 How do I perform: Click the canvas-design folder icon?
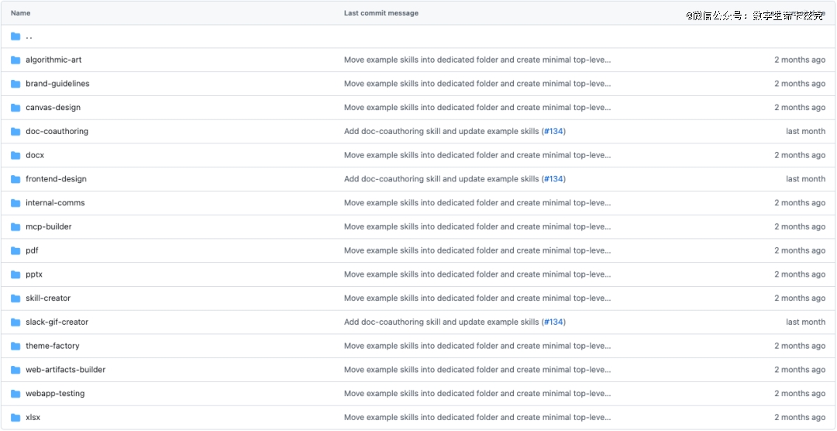(x=15, y=108)
